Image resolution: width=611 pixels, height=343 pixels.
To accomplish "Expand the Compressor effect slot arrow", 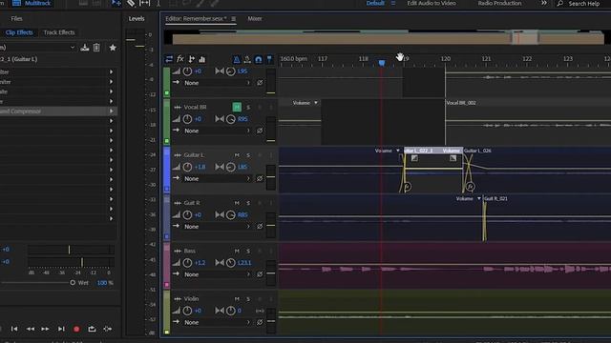I will [x=111, y=111].
